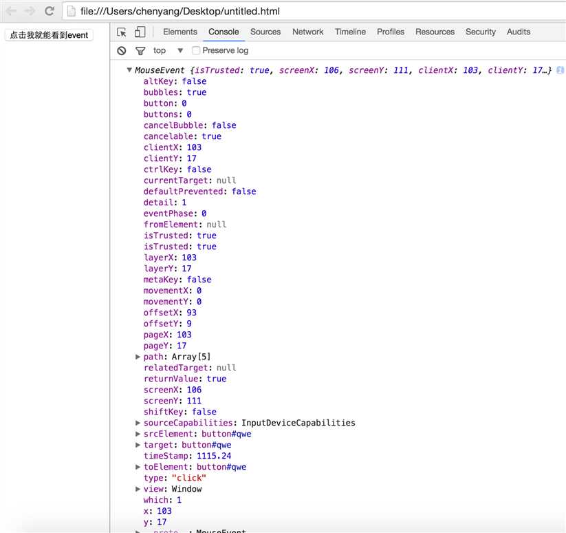Click the clientX: 103 property
566x533 pixels.
(173, 147)
